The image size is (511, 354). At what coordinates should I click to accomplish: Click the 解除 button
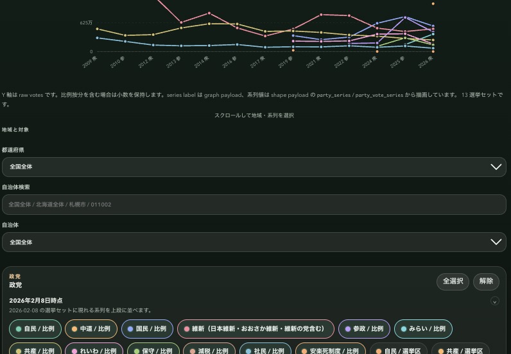(x=486, y=282)
